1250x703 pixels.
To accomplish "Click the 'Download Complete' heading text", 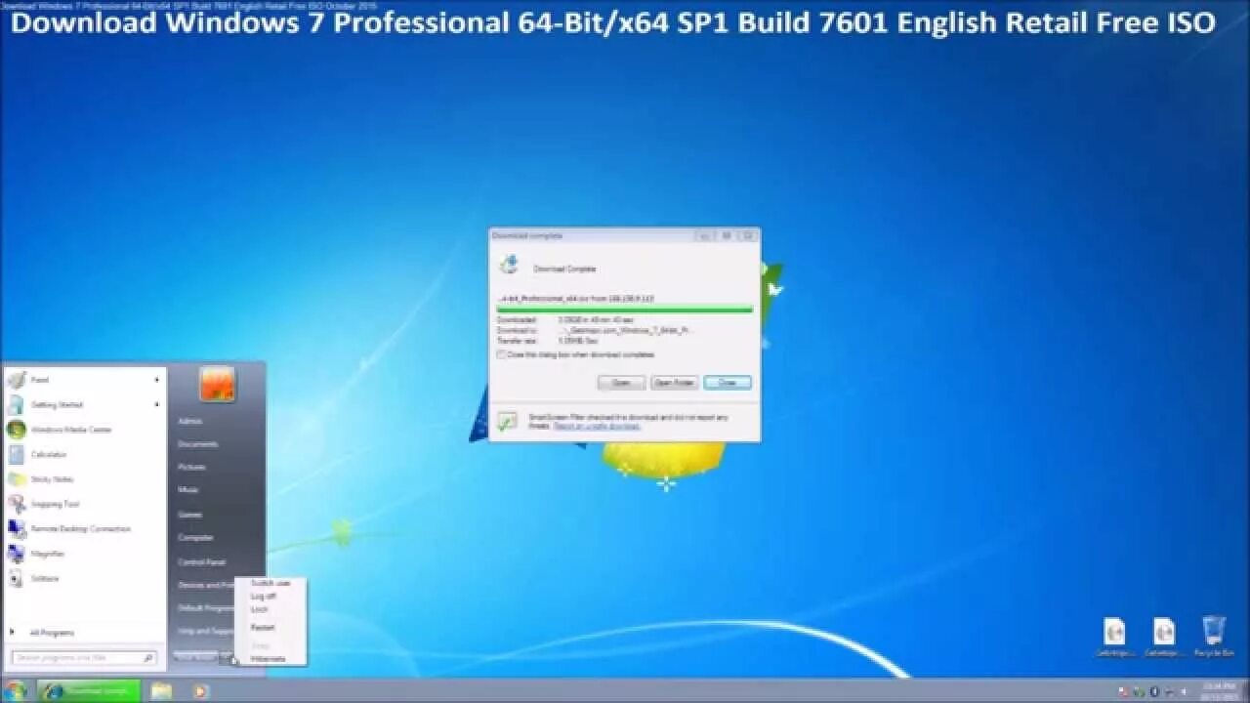I will click(564, 269).
